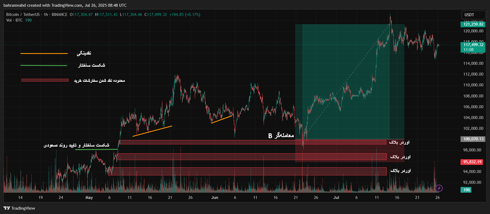This screenshot has height=214, width=490.
Task: Click the 190 volume label on axis
Action: [466, 190]
